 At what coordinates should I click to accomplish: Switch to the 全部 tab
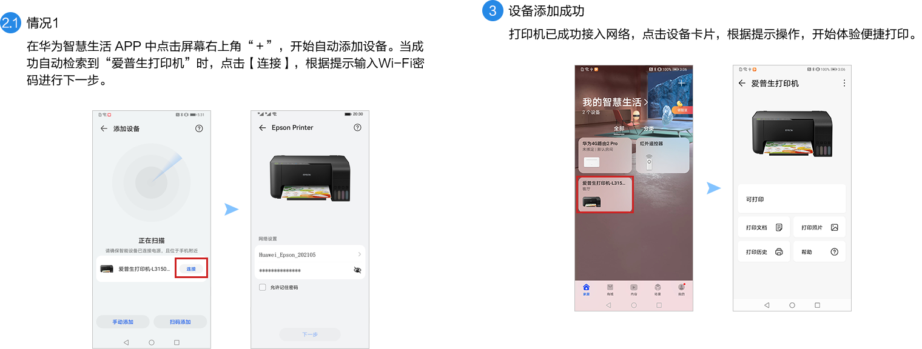[619, 128]
